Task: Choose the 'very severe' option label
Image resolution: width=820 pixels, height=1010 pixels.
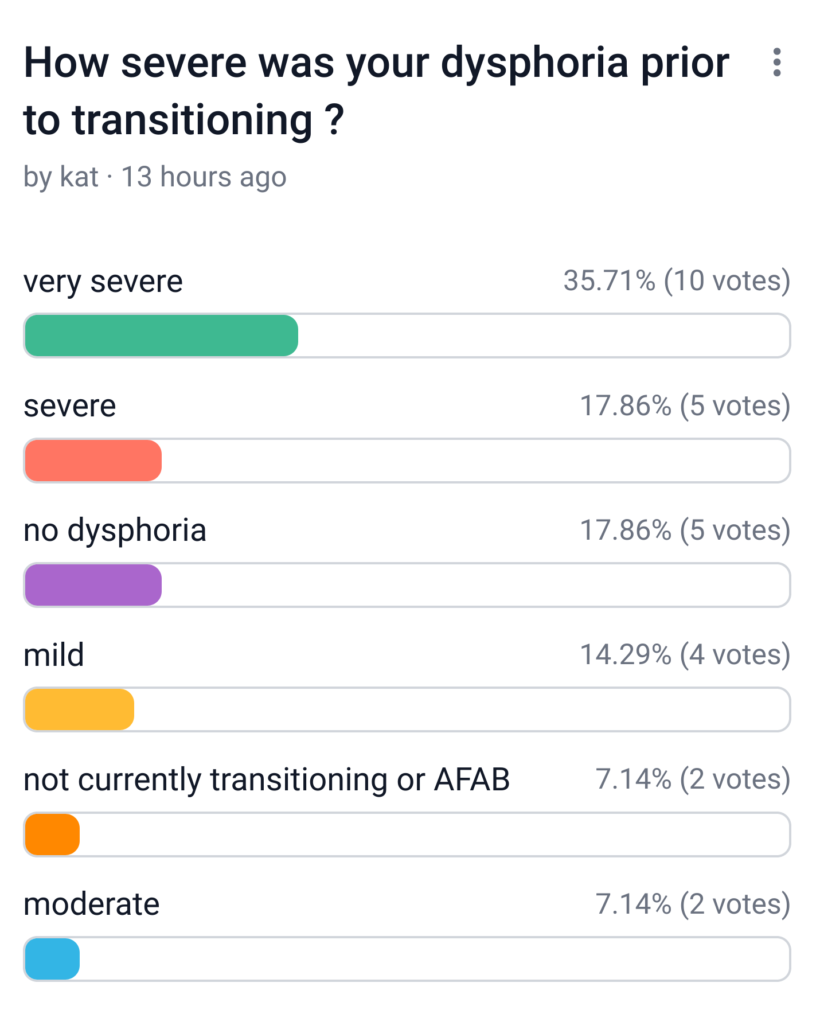Action: 103,282
